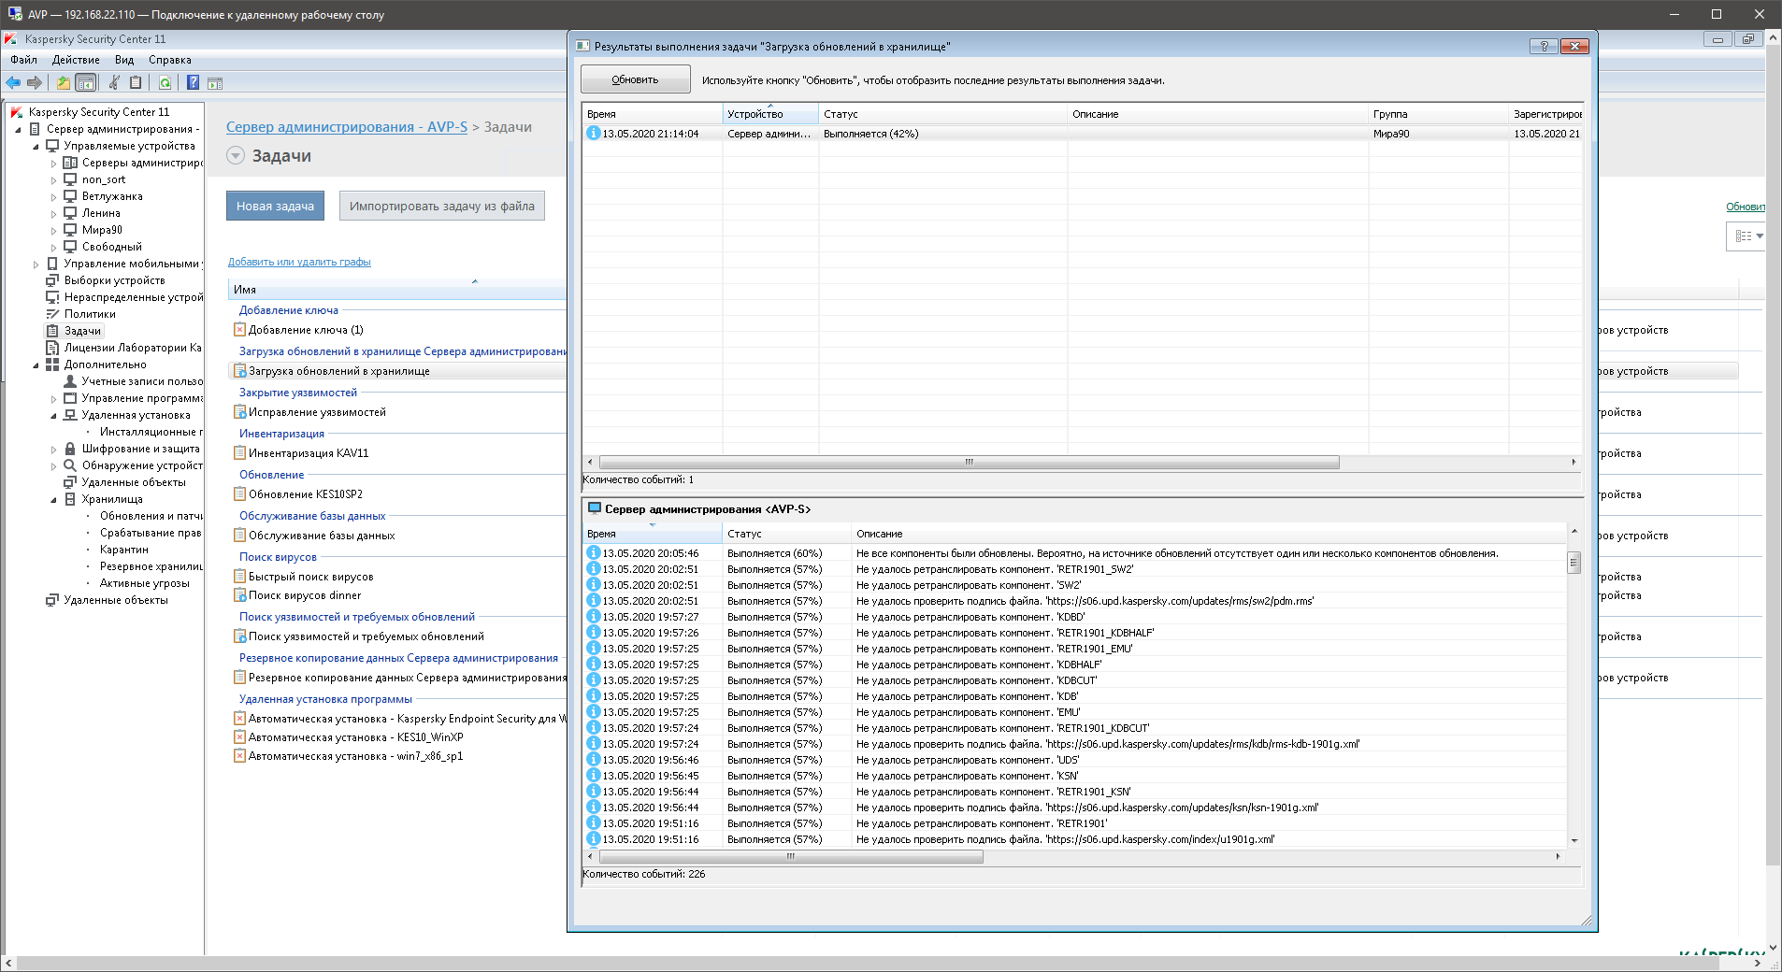This screenshot has height=972, width=1782.
Task: Collapse the Хранилища tree node
Action: [53, 500]
